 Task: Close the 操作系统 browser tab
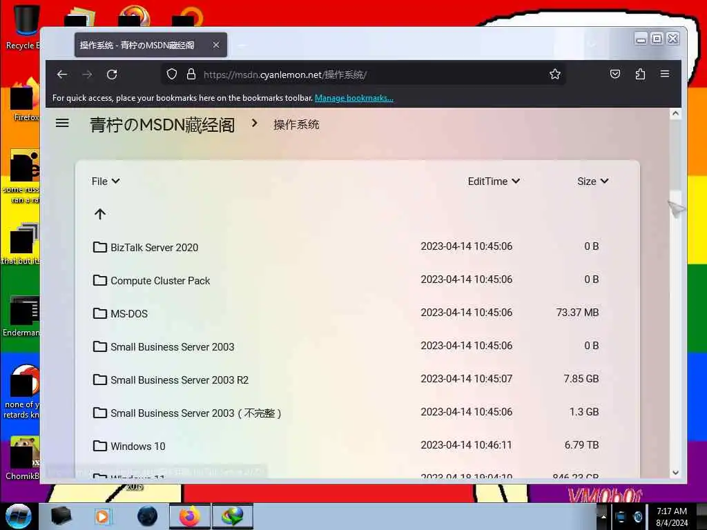pos(216,45)
